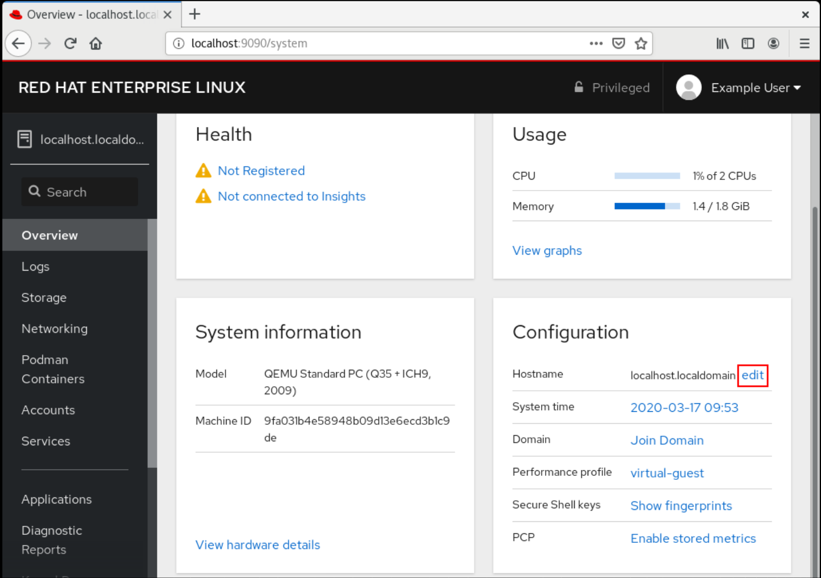Close the Overview browser tab
Viewport: 821px width, 578px height.
(x=167, y=15)
